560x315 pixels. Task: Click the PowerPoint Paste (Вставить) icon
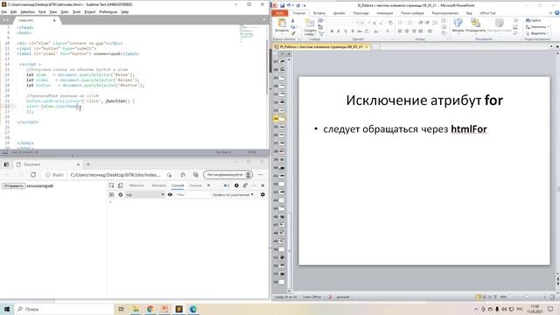pos(282,24)
